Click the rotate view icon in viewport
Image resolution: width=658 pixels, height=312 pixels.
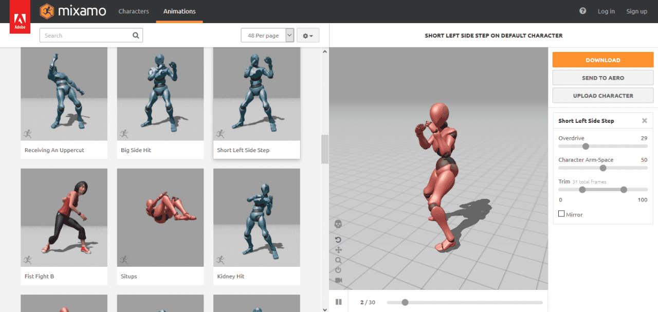[338, 240]
